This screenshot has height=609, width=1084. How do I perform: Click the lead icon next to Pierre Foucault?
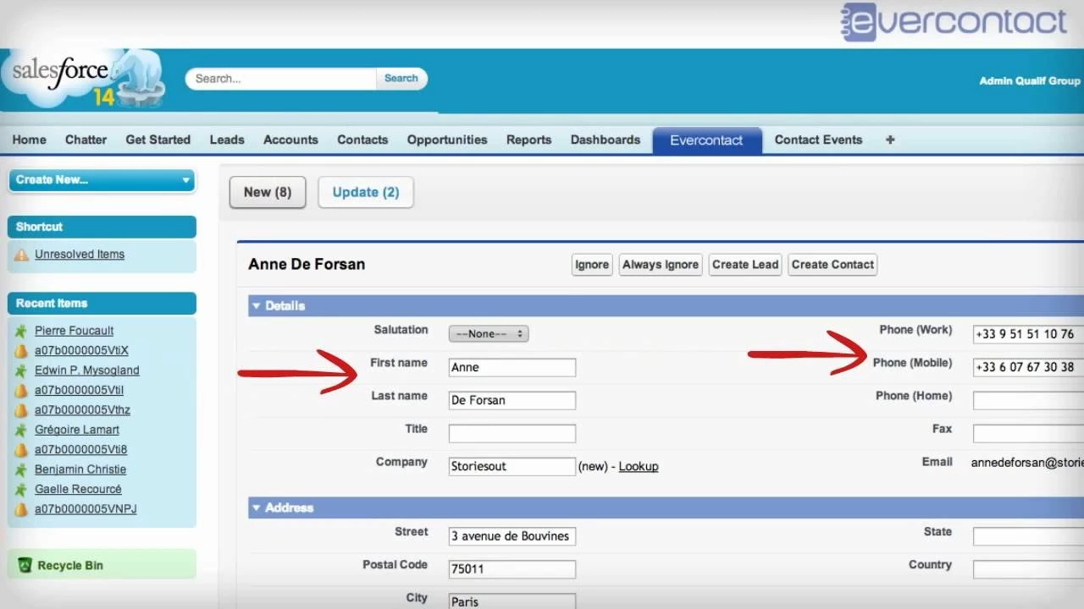tap(21, 331)
